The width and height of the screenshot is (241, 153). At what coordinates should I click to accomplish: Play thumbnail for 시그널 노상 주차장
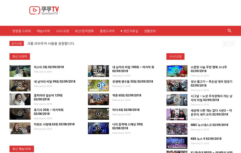coord(177,100)
